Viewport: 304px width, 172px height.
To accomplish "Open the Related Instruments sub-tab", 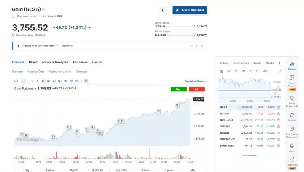I will tap(60, 71).
